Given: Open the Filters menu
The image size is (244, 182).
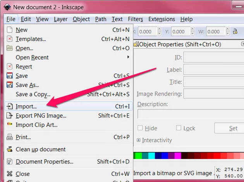Looking at the screenshot, I should (135, 19).
